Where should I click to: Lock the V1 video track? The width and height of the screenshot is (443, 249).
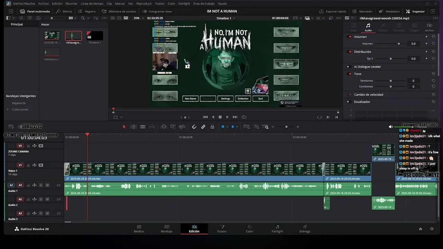[28, 165]
